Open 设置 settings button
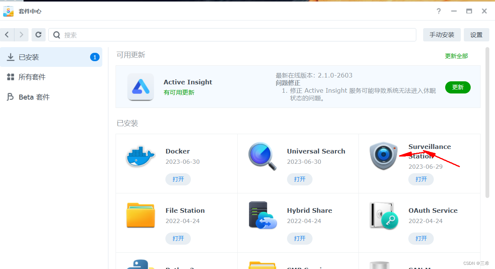Viewport: 495px width, 269px height. 476,35
